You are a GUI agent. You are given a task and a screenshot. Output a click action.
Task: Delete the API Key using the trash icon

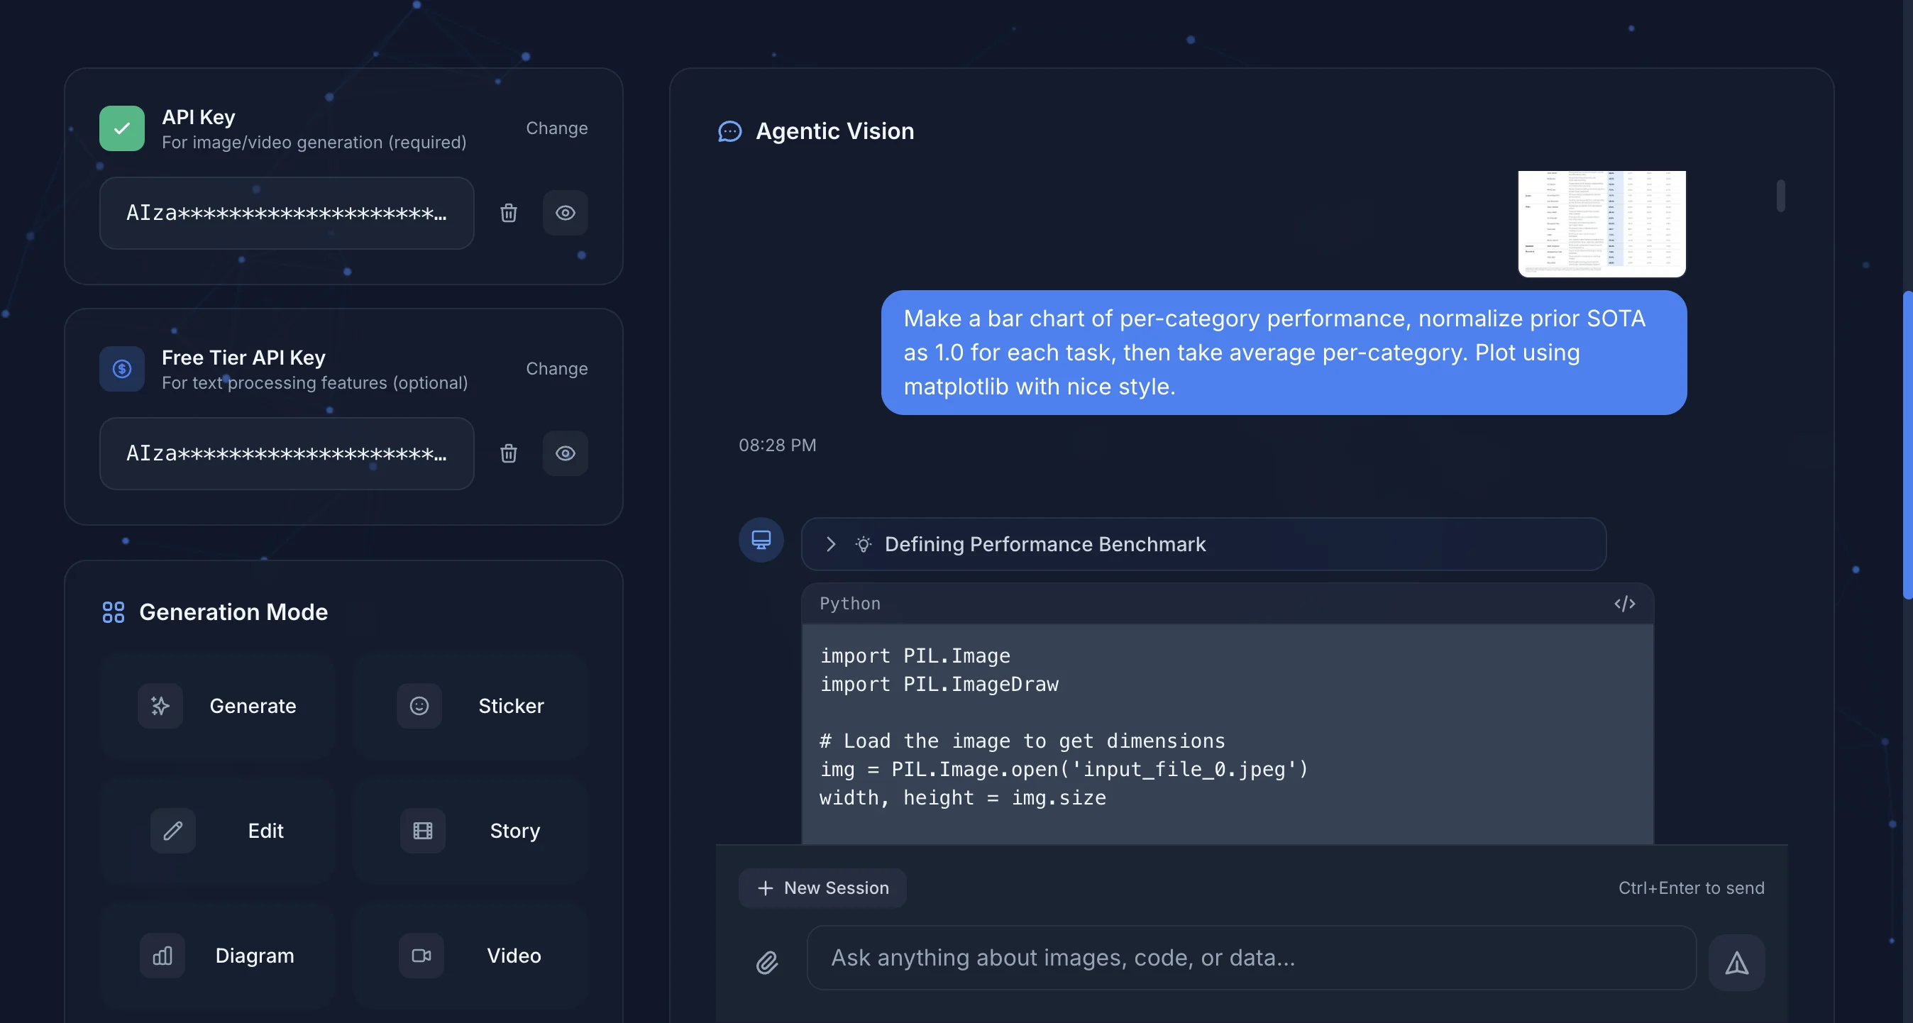(x=509, y=213)
